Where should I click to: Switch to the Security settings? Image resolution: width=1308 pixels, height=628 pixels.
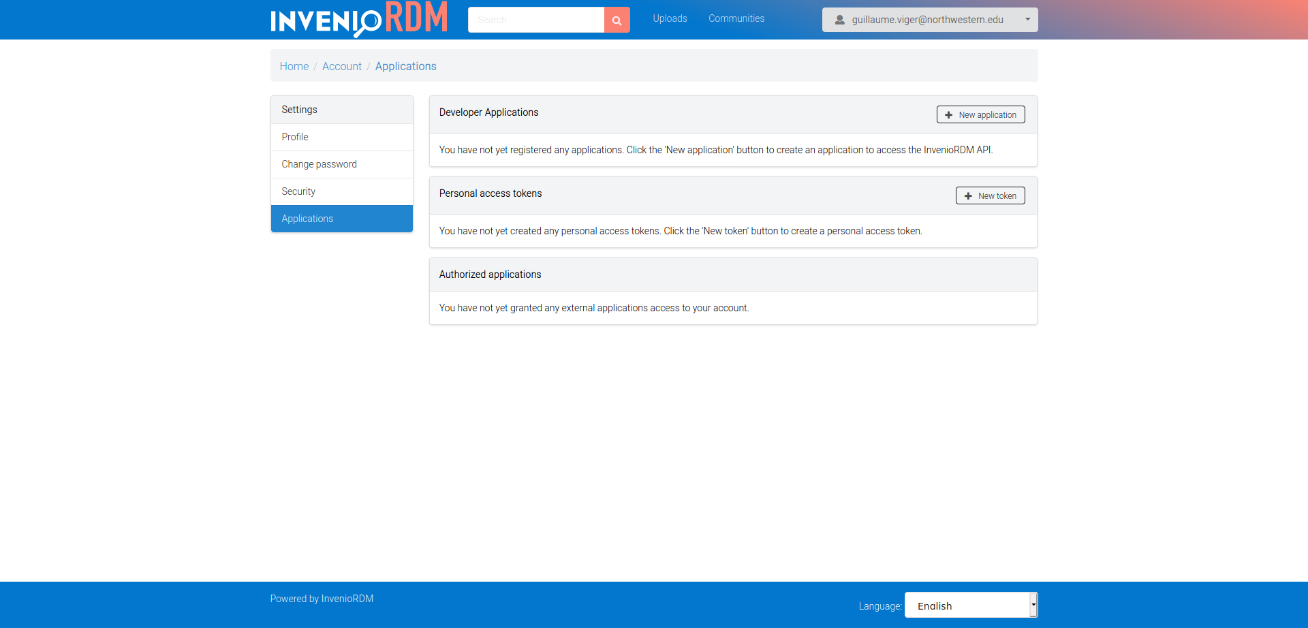click(x=298, y=191)
